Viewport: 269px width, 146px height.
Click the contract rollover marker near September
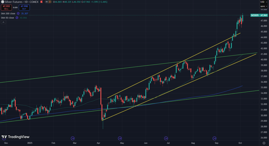[214, 138]
